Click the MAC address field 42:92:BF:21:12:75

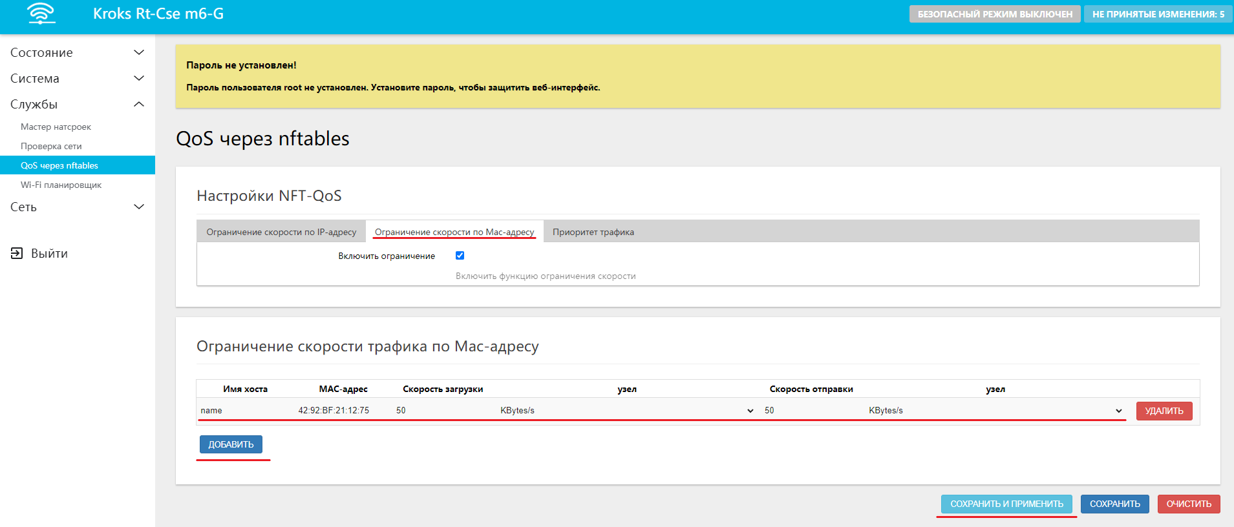click(x=343, y=411)
